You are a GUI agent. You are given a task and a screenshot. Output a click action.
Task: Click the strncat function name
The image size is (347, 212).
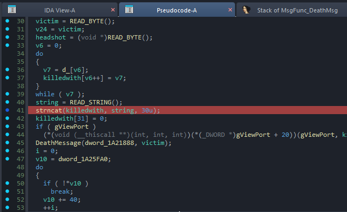(49, 110)
